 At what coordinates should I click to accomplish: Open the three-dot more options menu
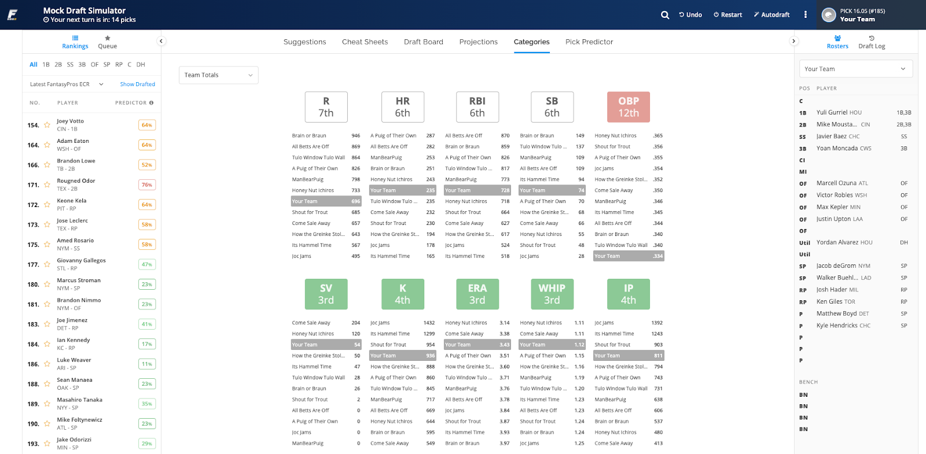pos(805,15)
